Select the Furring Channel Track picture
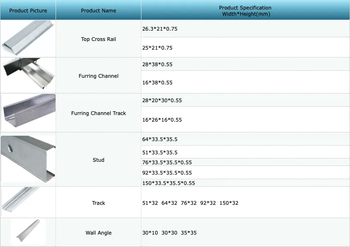The width and height of the screenshot is (350, 247). pyautogui.click(x=28, y=111)
